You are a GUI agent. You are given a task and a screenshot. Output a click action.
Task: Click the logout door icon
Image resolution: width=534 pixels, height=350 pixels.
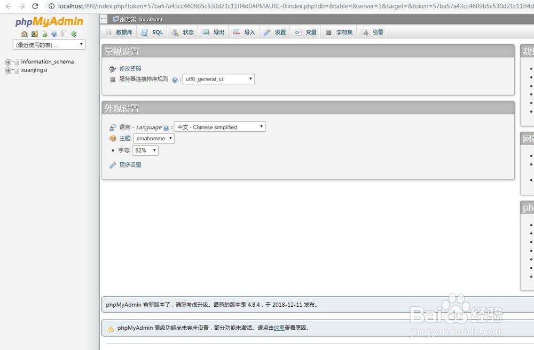pos(34,34)
